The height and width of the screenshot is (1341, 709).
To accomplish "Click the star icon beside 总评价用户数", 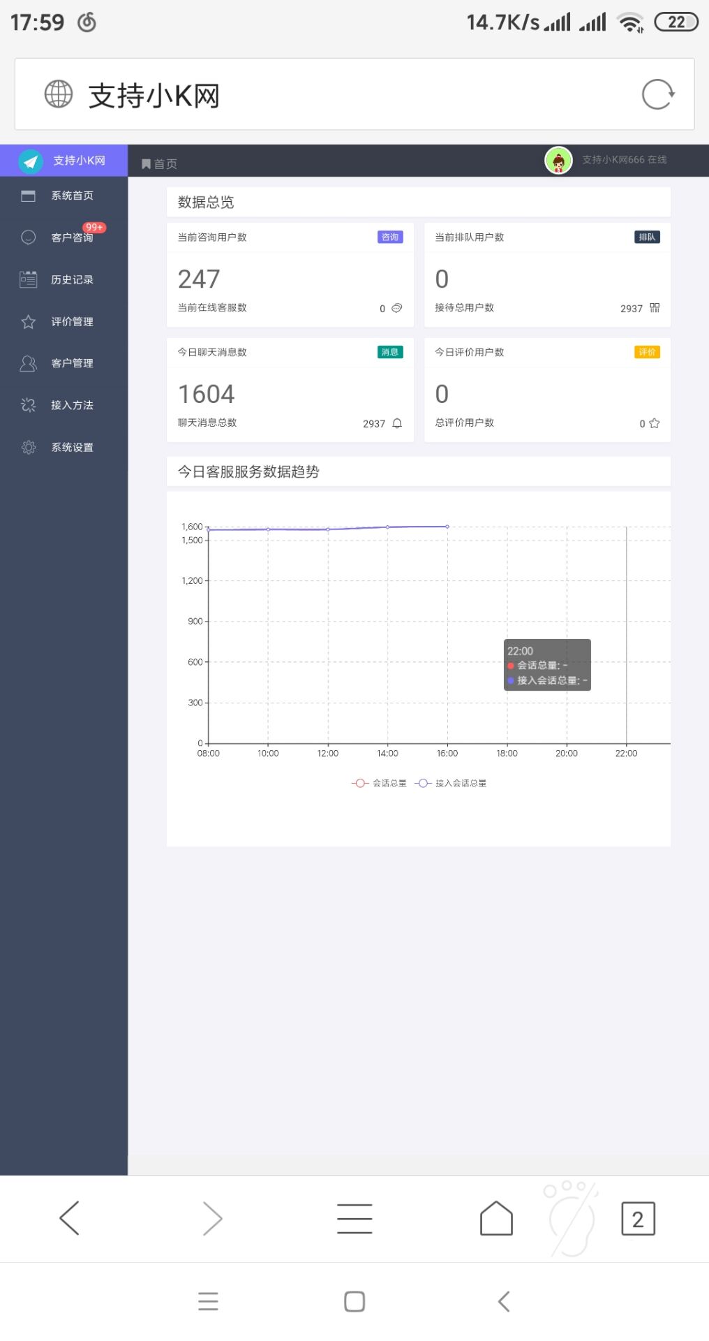I will tap(655, 423).
